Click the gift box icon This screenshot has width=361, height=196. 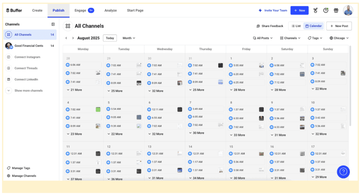[x=336, y=11]
